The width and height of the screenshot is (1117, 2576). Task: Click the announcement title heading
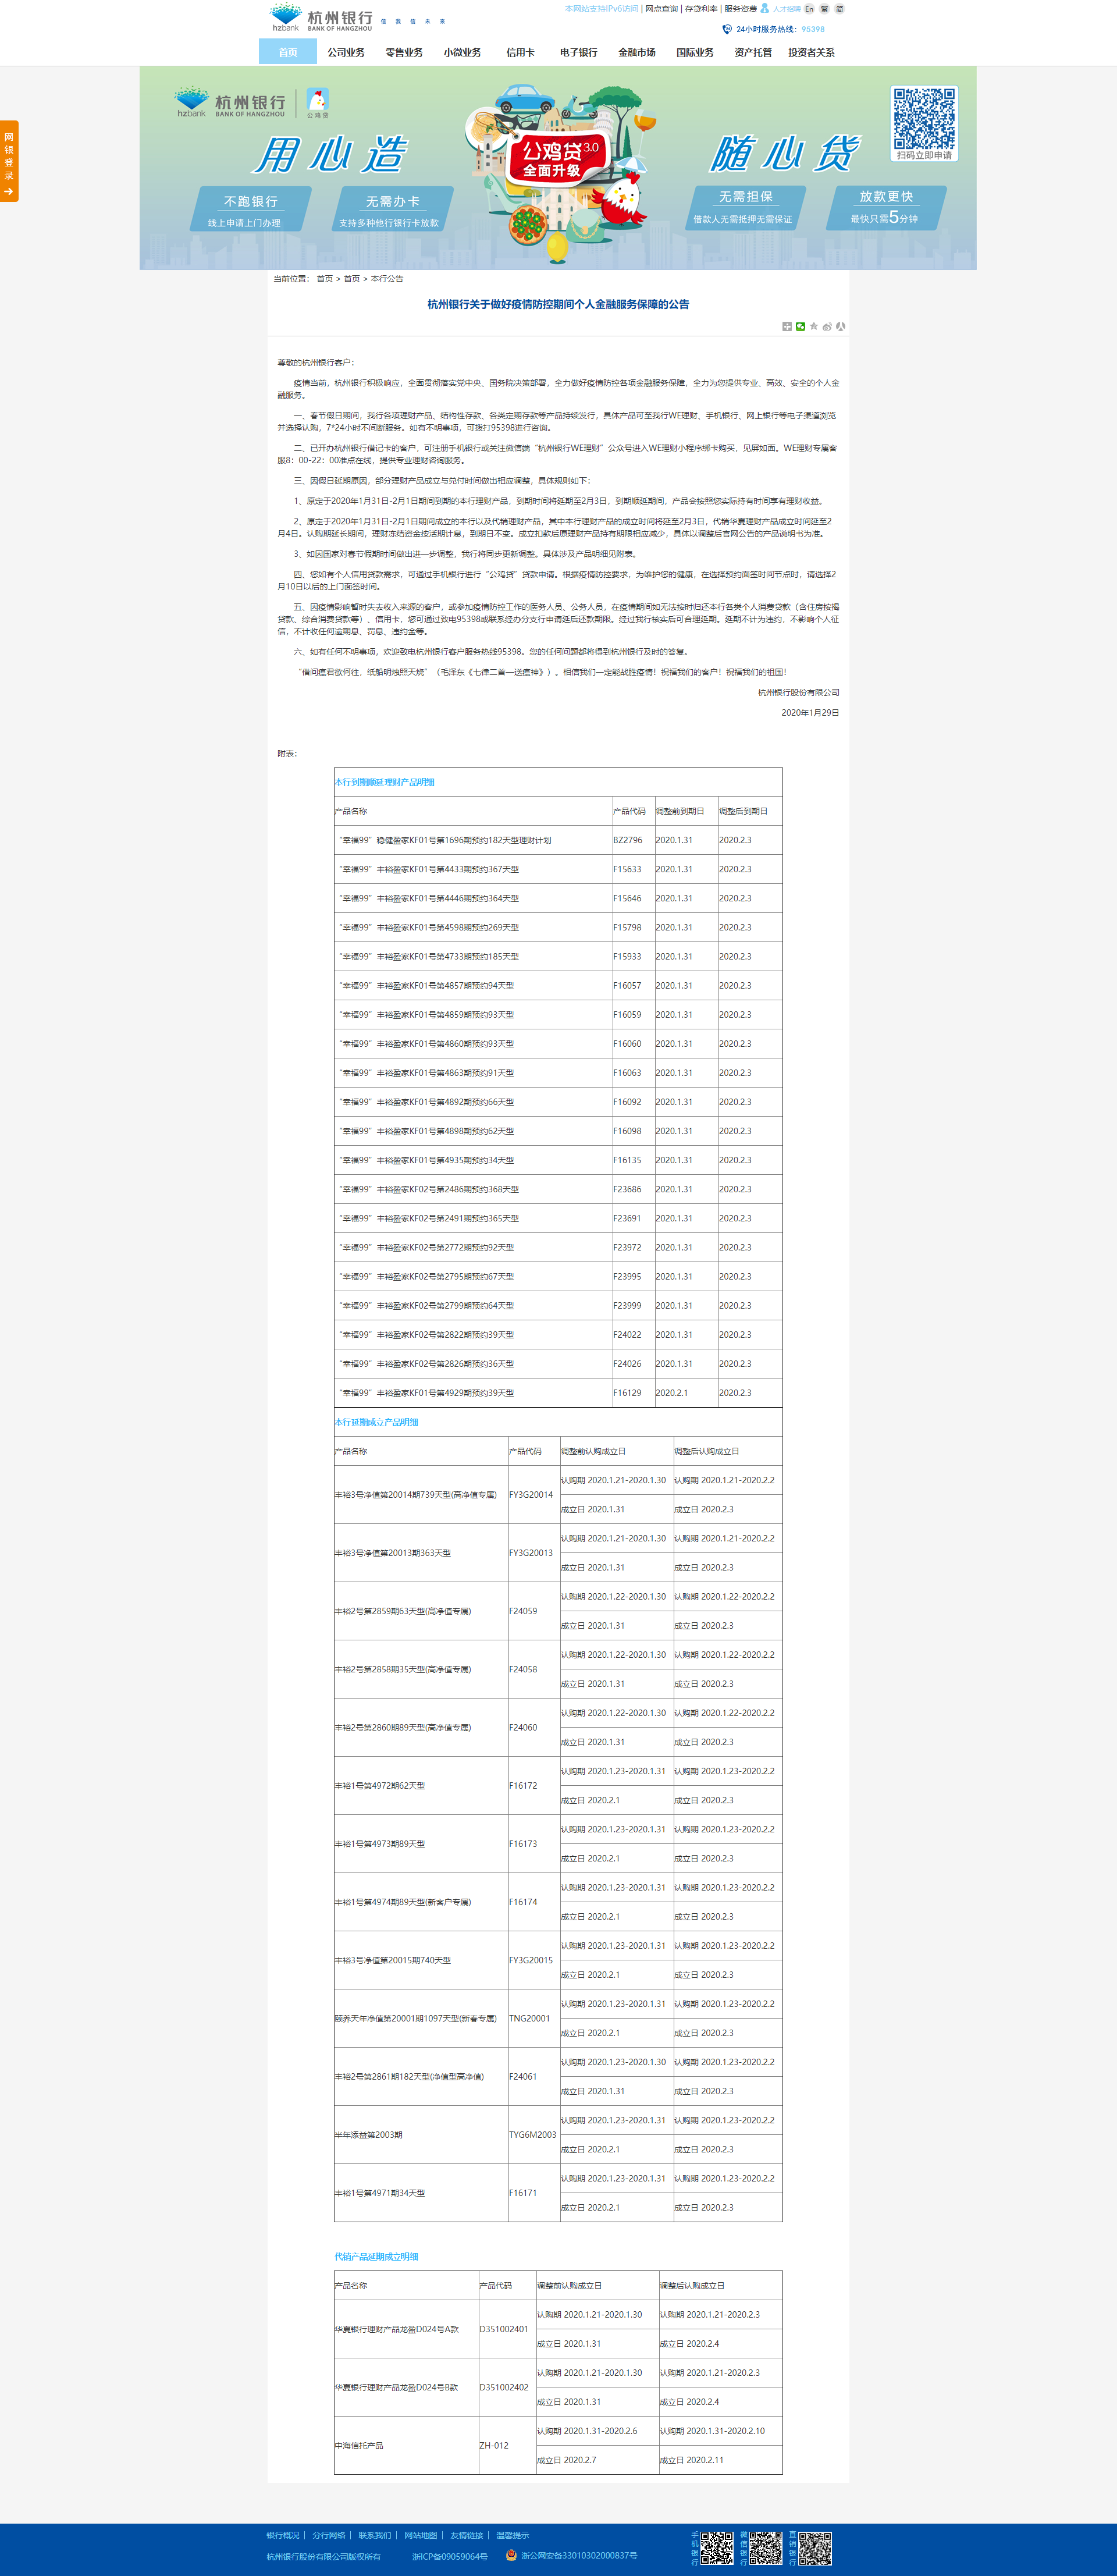point(558,304)
